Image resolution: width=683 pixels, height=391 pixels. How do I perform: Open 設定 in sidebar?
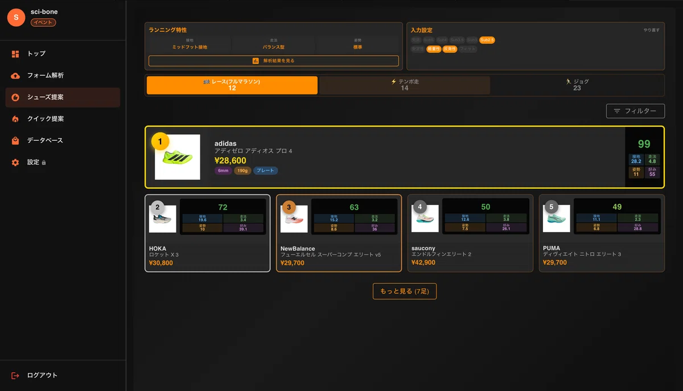click(x=63, y=162)
